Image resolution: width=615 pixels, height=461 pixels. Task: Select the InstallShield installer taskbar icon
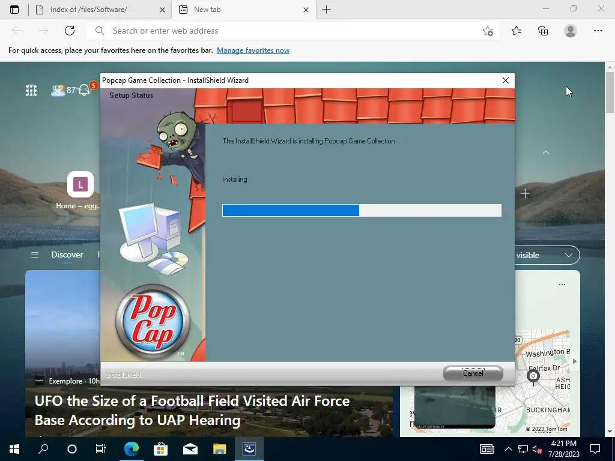point(249,449)
